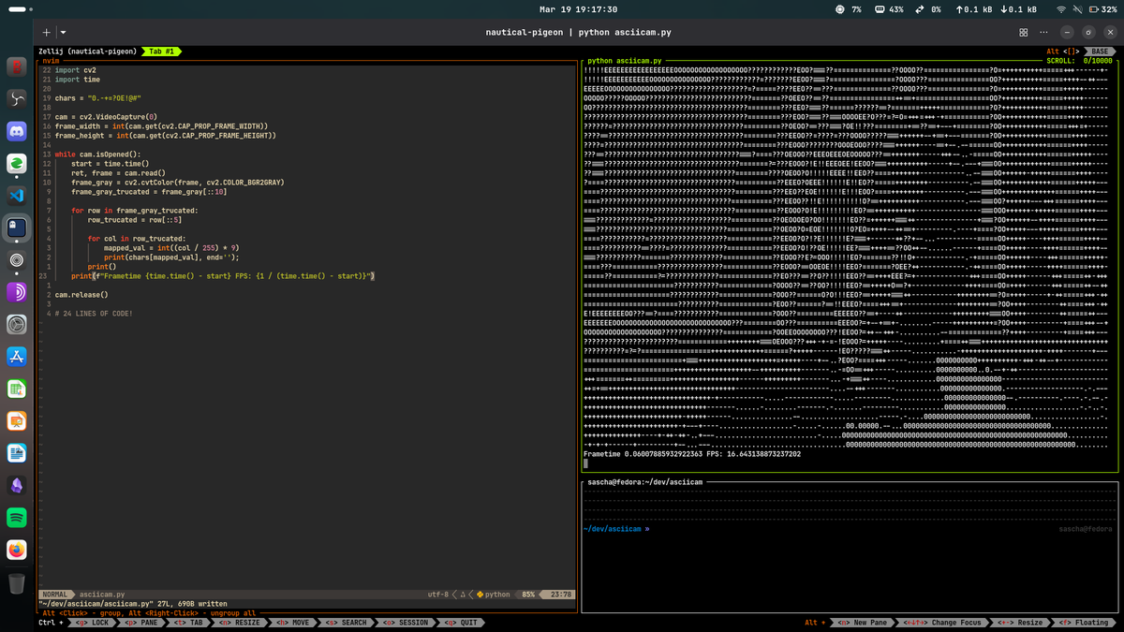Click the 85% position in nvim statusline
Screen dimensions: 1124x632
(529, 595)
